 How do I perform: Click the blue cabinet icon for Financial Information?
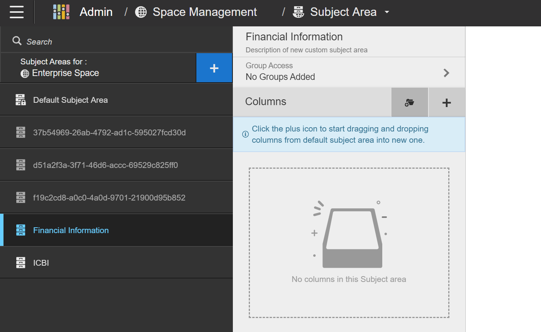point(21,230)
